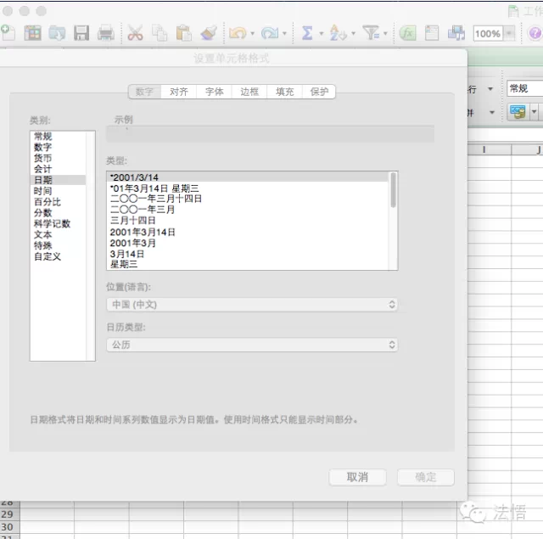Viewport: 543px width, 539px height.
Task: Switch to the 对齐 tab
Action: [x=179, y=92]
